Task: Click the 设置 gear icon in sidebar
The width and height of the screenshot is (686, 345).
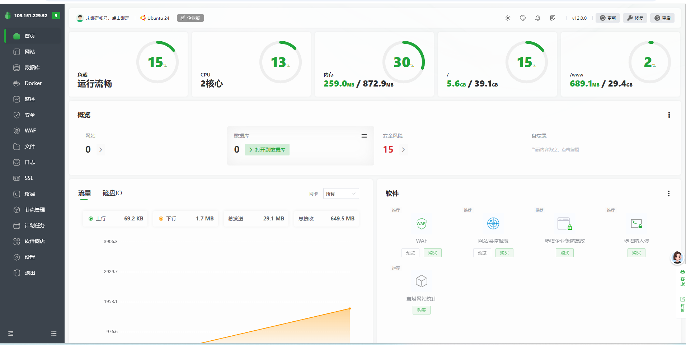Action: point(17,257)
